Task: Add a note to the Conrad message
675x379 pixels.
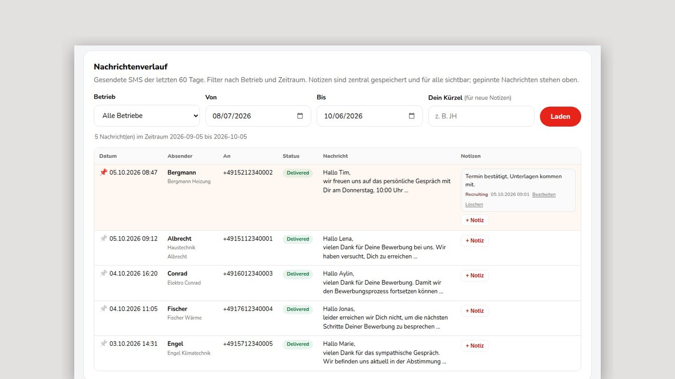Action: tap(475, 275)
